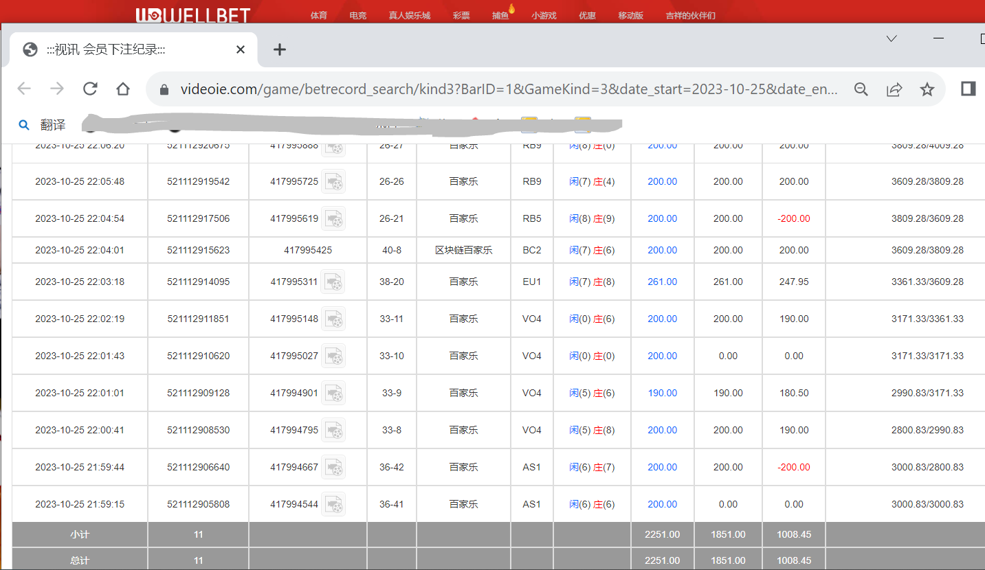Expand the tab search chevron
The height and width of the screenshot is (570, 985).
(x=892, y=38)
